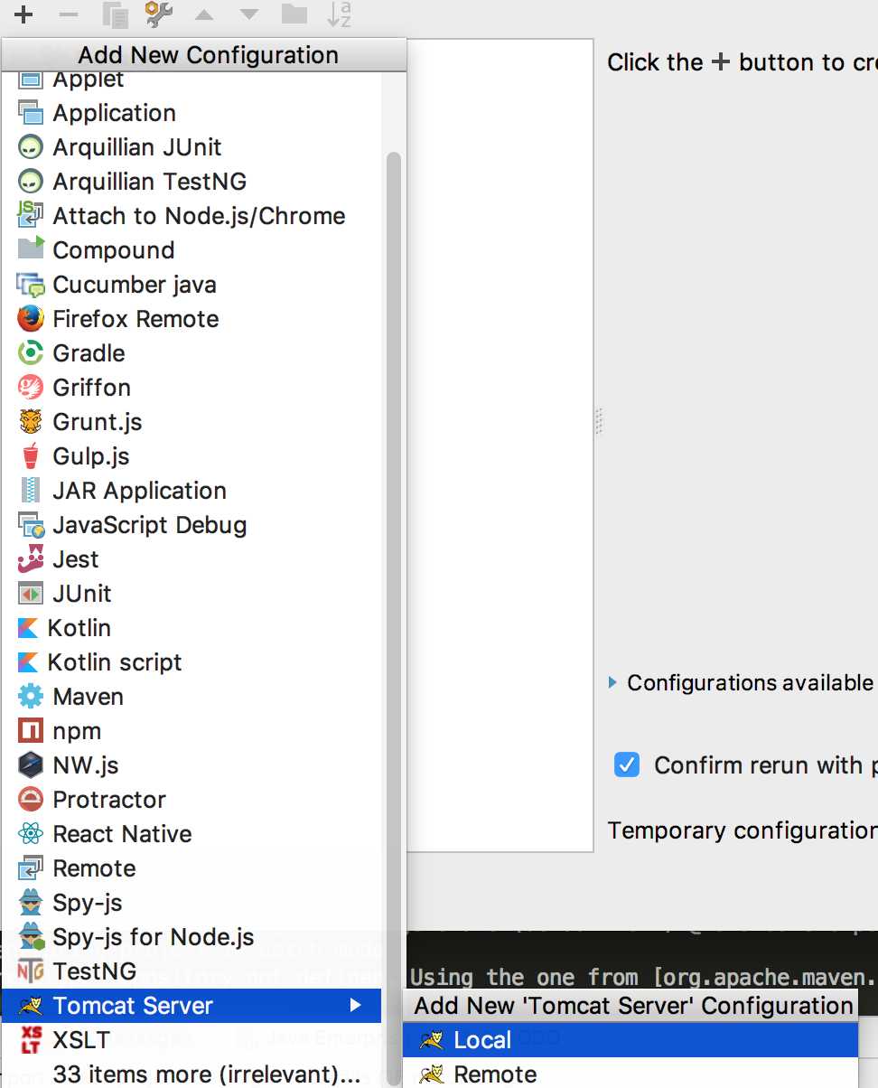The width and height of the screenshot is (878, 1088).
Task: Click the Sort Configurations a-z icon
Action: [339, 14]
